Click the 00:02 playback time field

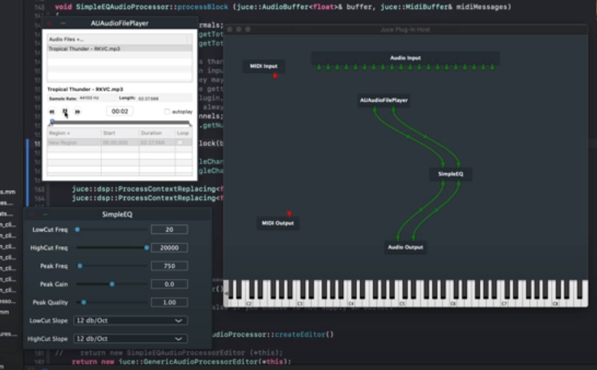[119, 112]
